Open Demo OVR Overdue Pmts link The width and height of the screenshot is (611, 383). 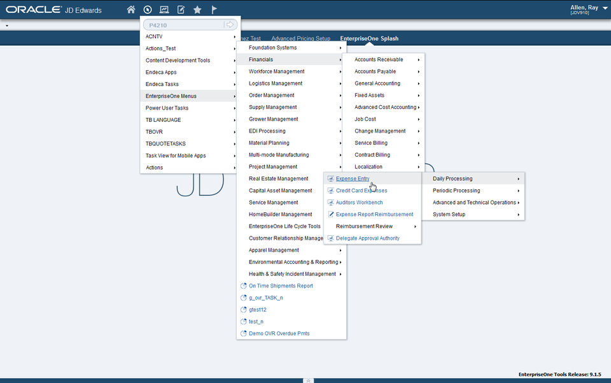[279, 333]
